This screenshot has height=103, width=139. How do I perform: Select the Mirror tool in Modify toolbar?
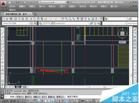point(135,37)
